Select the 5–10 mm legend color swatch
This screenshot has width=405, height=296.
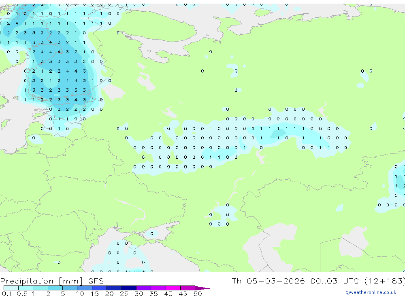[70, 288]
